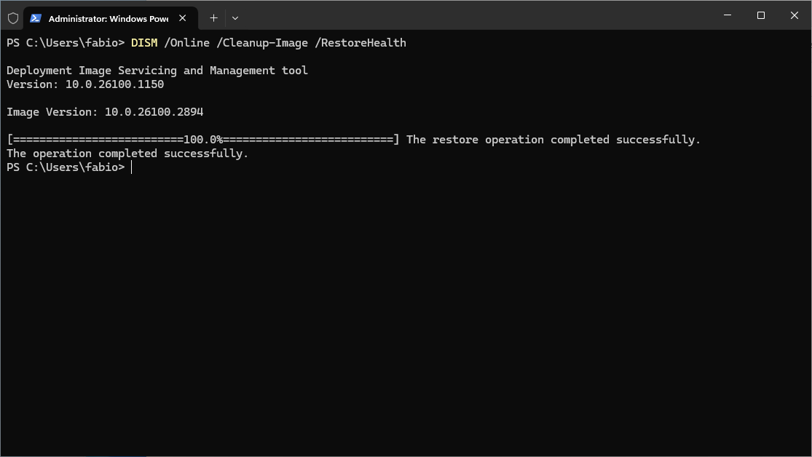
Task: Click the /Online parameter text
Action: pyautogui.click(x=187, y=43)
